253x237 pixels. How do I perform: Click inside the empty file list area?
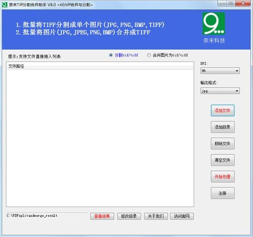point(100,138)
